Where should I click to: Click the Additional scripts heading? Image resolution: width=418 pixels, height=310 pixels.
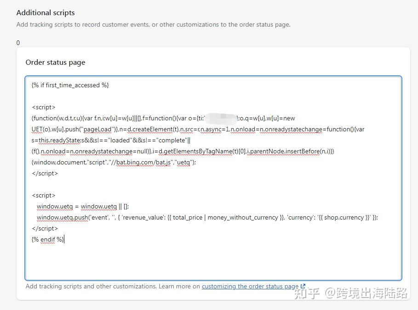45,12
